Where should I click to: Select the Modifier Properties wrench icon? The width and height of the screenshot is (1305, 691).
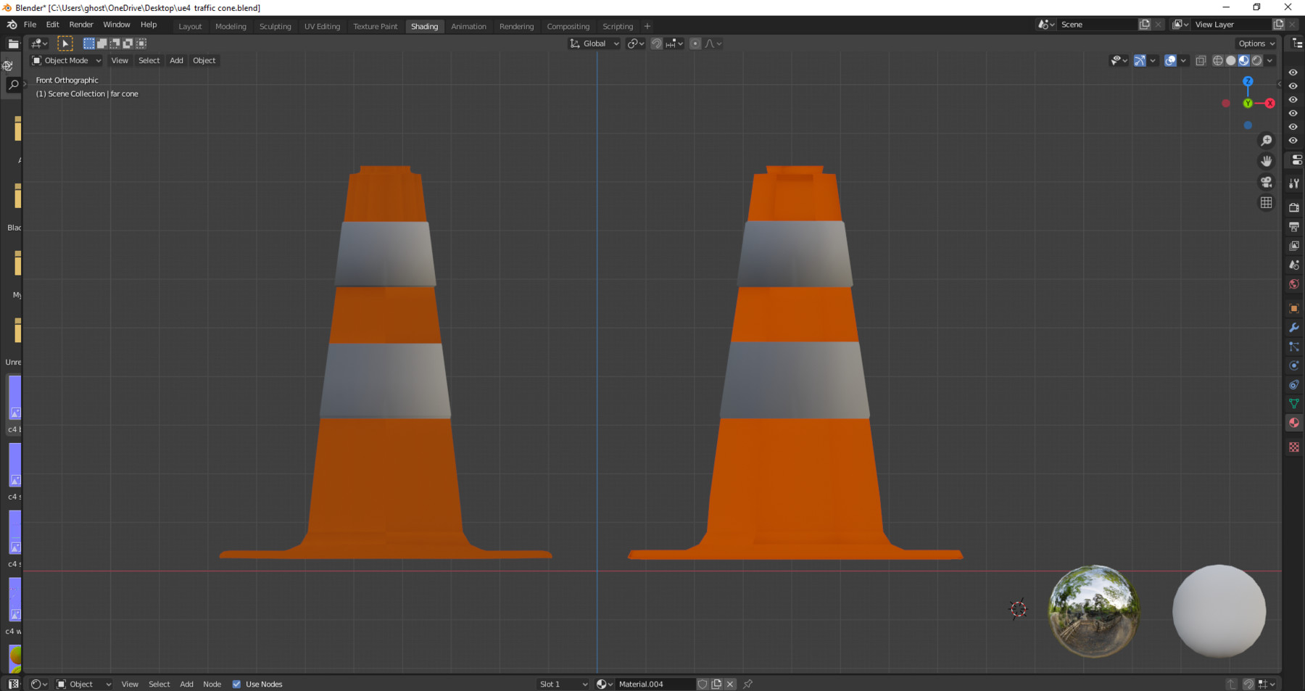pos(1293,328)
